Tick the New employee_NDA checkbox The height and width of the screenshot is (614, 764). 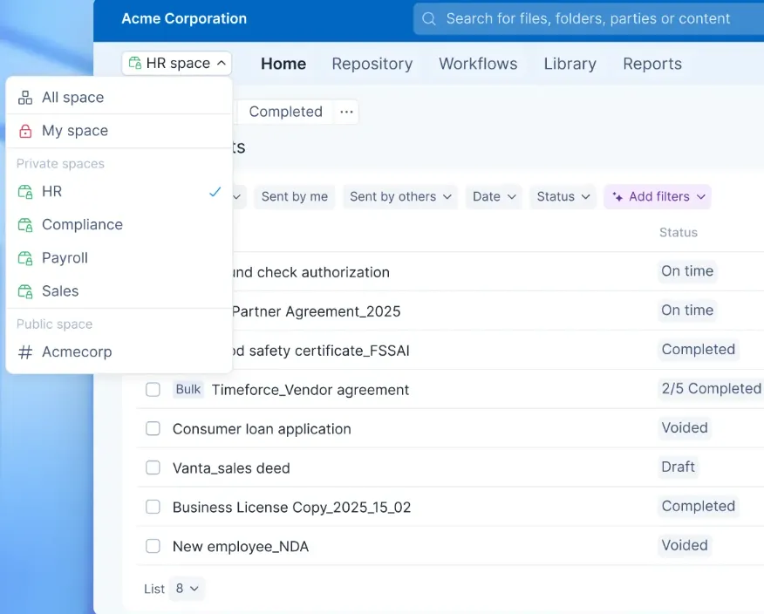[x=153, y=546]
